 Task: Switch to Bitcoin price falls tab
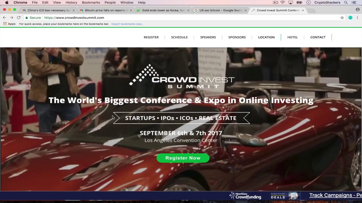click(x=106, y=10)
